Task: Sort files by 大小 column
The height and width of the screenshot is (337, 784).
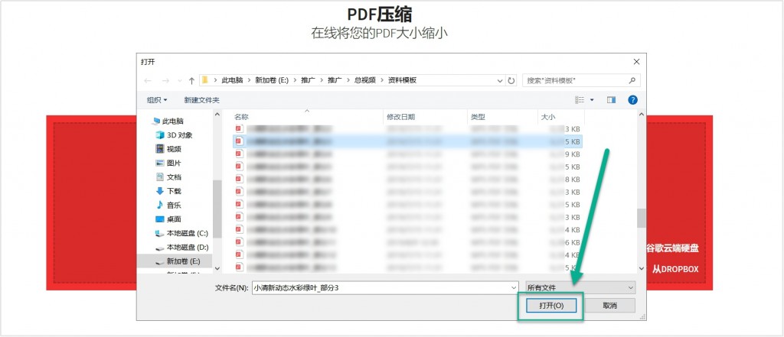Action: coord(547,117)
